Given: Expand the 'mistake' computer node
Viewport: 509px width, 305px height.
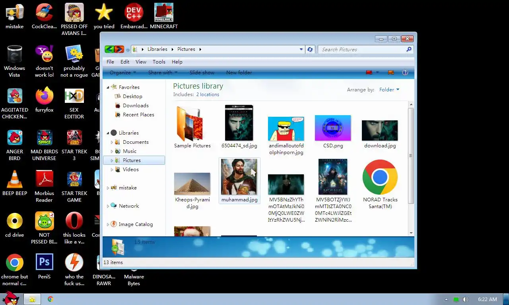Looking at the screenshot, I should (x=108, y=187).
